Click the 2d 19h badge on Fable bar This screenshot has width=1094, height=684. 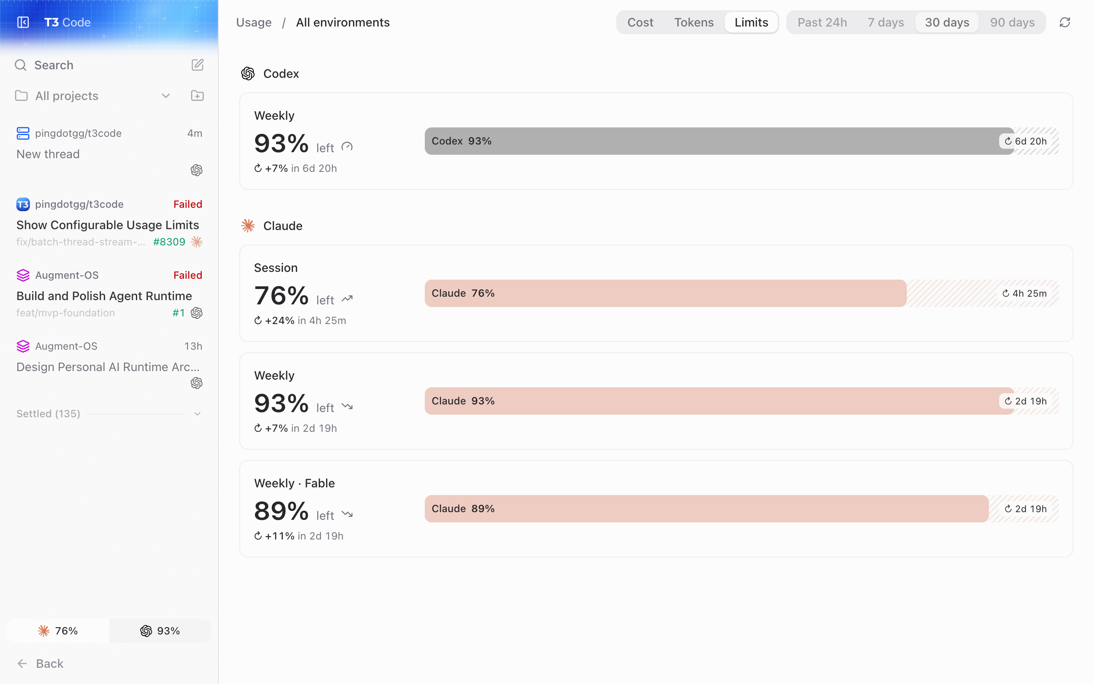pyautogui.click(x=1025, y=508)
